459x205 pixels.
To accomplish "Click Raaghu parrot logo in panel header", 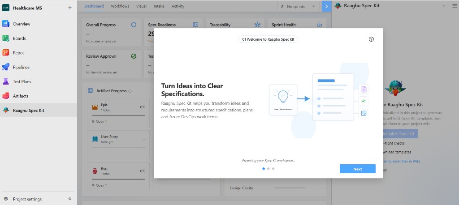I will (x=338, y=6).
